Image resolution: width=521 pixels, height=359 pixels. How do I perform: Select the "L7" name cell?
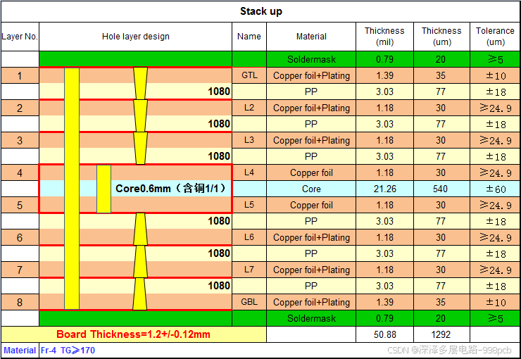click(x=249, y=270)
